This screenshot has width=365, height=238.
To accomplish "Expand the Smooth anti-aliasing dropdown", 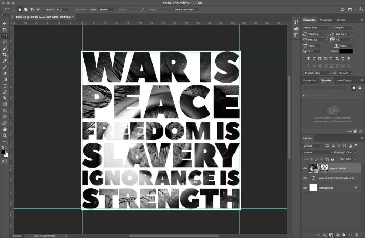I will [x=345, y=73].
